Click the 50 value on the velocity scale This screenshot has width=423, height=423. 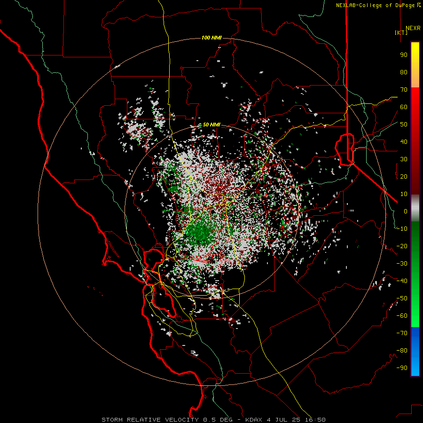point(404,125)
